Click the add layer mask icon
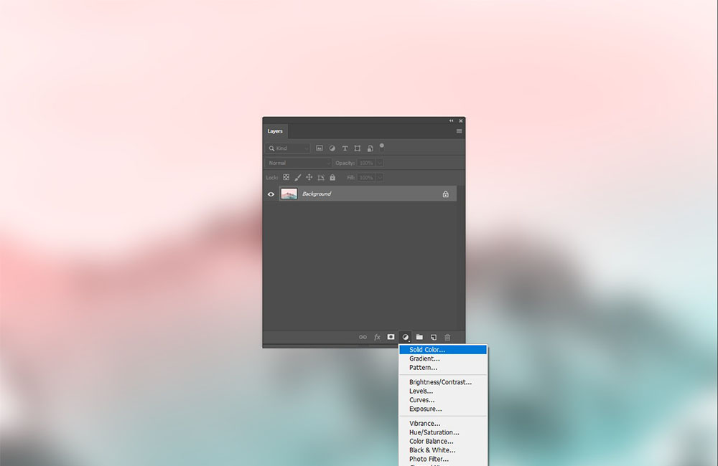Image resolution: width=718 pixels, height=466 pixels. pos(391,337)
